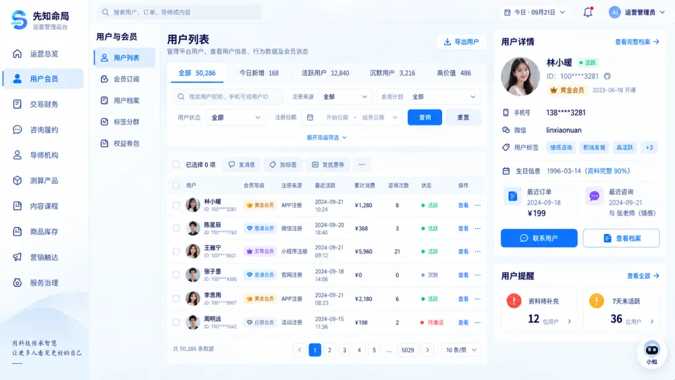675x380 pixels.
Task: Open row menu for 李思雨
Action: [x=477, y=298]
